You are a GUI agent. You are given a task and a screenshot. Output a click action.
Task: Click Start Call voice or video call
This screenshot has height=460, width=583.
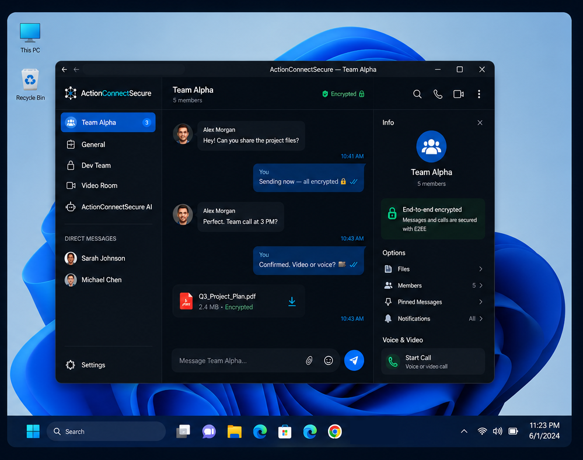[433, 361]
